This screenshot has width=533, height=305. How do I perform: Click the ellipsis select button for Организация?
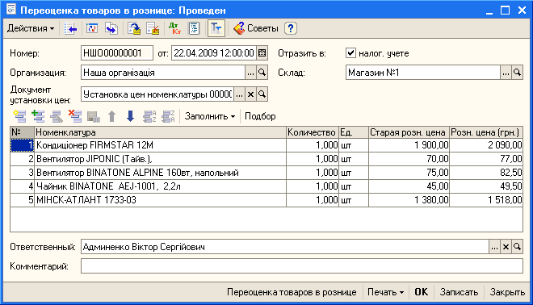pyautogui.click(x=250, y=73)
